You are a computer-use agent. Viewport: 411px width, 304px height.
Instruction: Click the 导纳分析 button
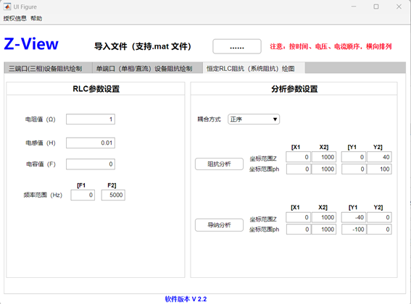[x=219, y=225]
